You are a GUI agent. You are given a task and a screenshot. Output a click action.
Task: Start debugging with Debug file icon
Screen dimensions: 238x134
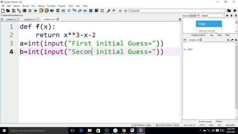(x=63, y=11)
